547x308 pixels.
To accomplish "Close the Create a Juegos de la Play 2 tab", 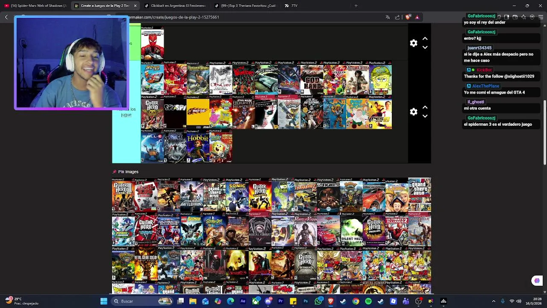I will point(135,6).
